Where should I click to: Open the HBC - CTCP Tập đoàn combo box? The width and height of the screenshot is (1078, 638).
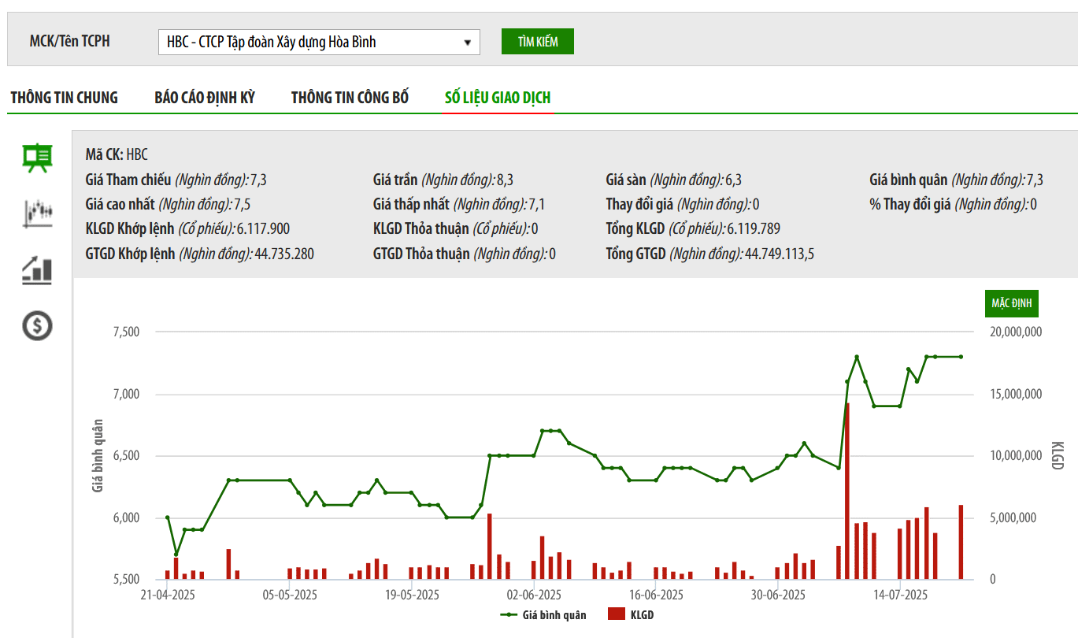318,43
